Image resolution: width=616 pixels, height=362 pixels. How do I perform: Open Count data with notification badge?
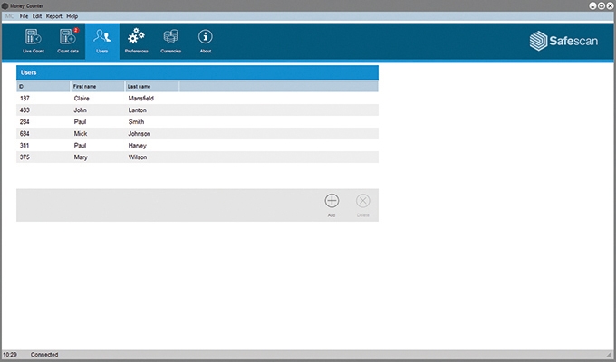[69, 41]
